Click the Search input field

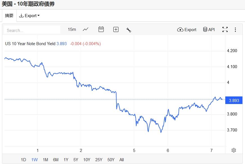point(32,30)
